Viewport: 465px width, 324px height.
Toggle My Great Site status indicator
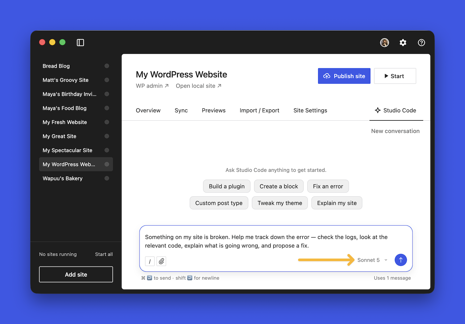[x=107, y=136]
